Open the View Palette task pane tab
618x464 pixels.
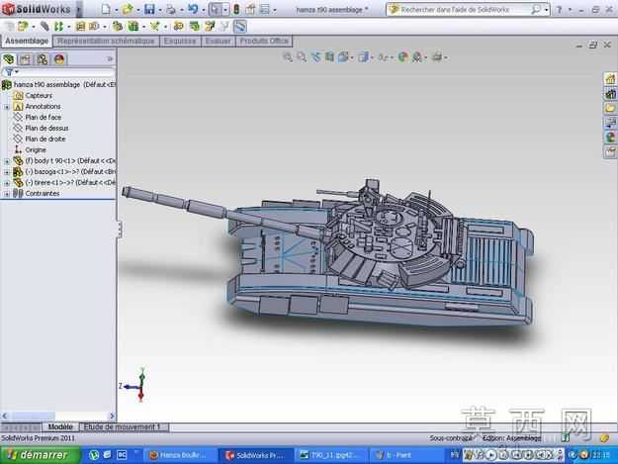[610, 123]
